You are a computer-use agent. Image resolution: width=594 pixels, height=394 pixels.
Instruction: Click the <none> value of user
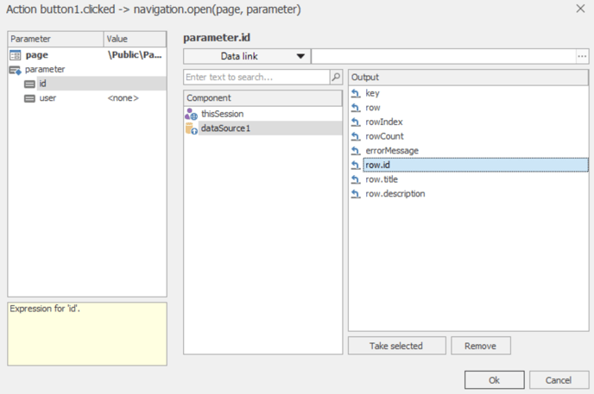(123, 98)
